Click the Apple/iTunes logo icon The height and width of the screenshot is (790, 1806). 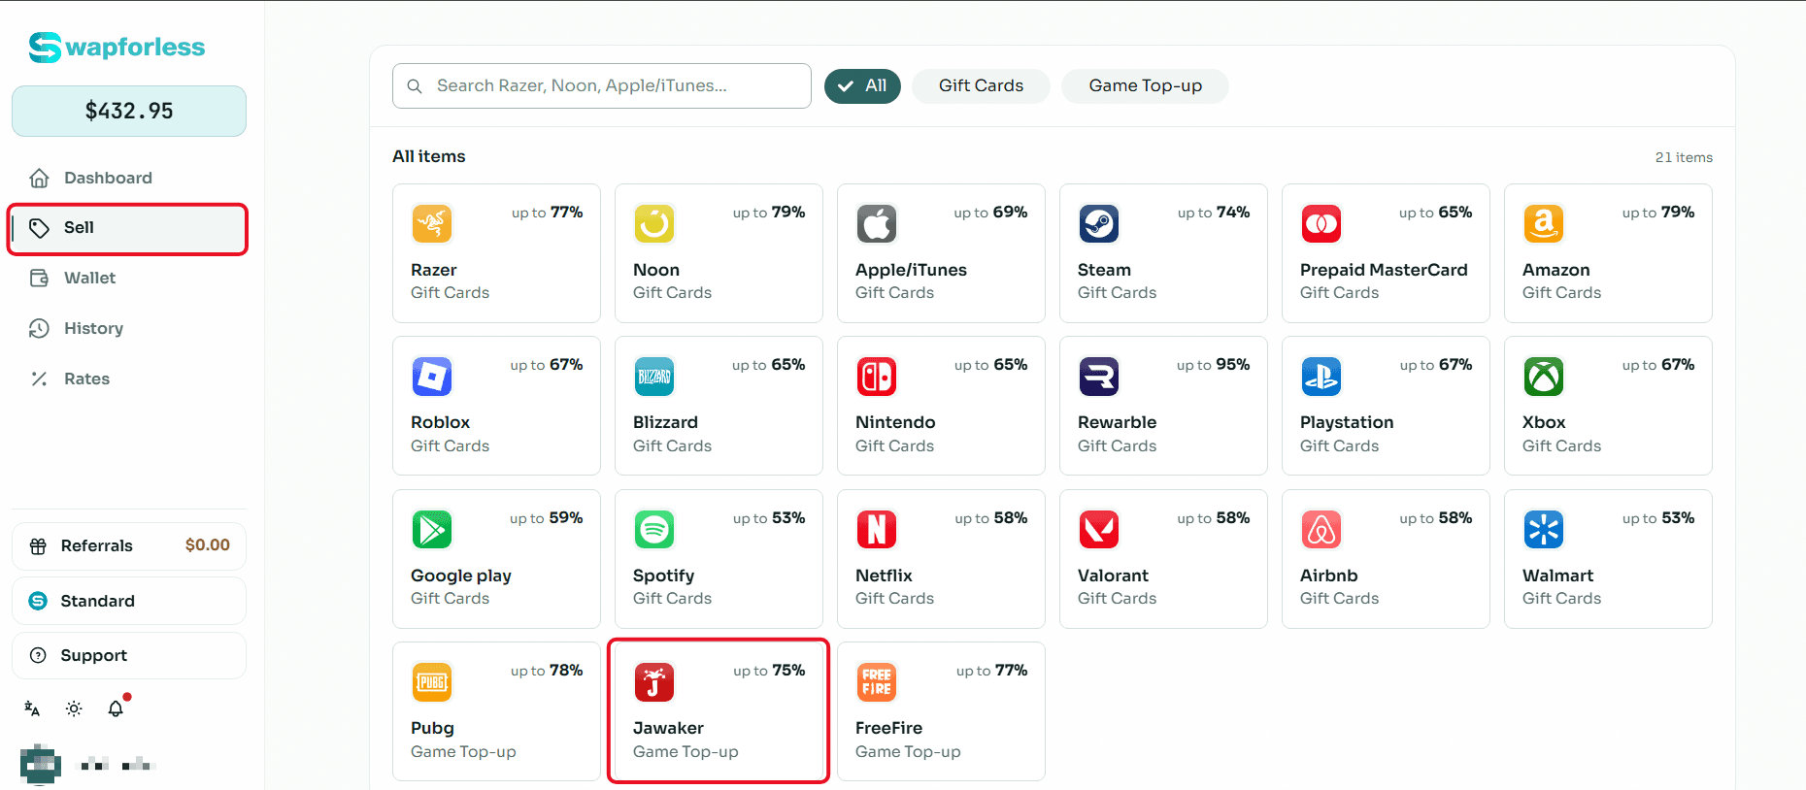[877, 224]
